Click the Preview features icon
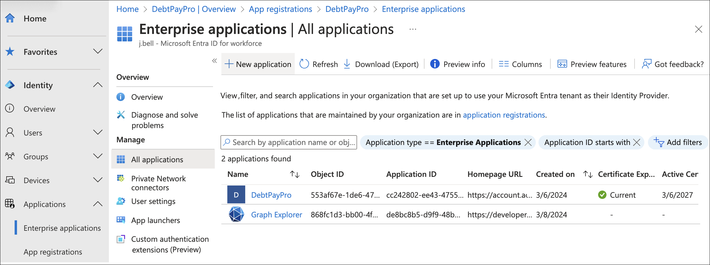This screenshot has width=710, height=265. (562, 64)
